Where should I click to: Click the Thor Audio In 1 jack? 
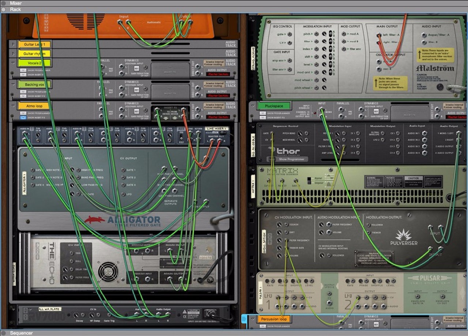[x=424, y=134]
